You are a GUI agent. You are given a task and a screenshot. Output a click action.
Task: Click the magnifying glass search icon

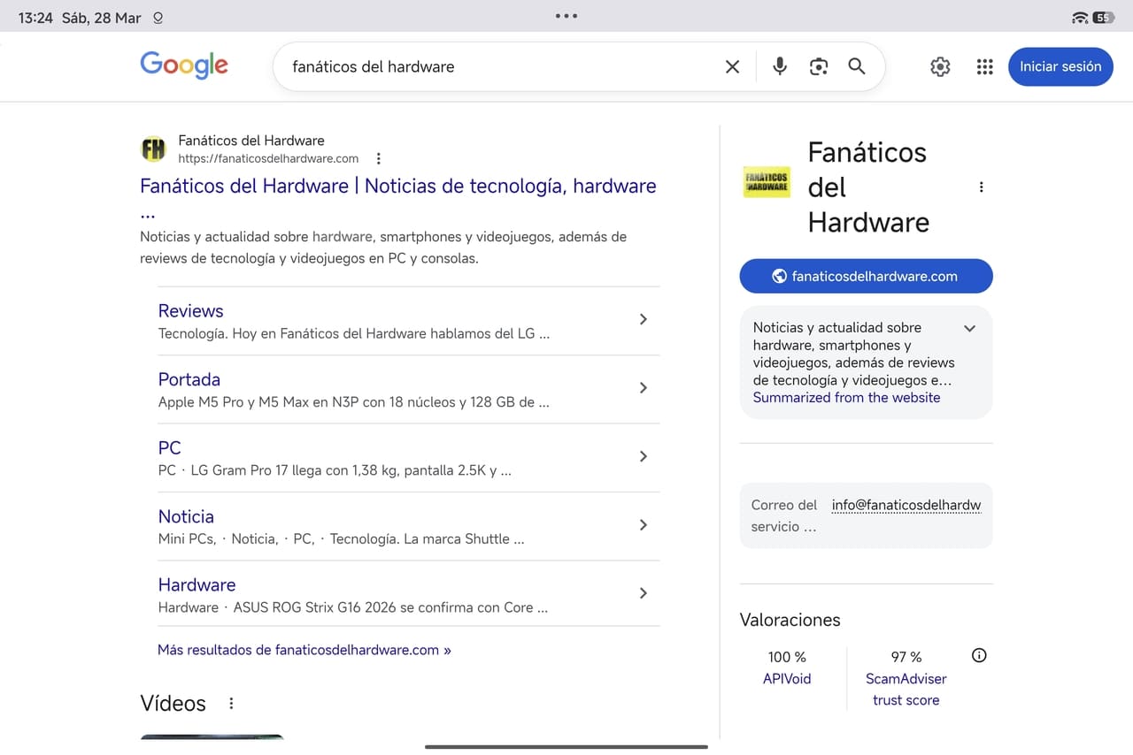(x=857, y=66)
